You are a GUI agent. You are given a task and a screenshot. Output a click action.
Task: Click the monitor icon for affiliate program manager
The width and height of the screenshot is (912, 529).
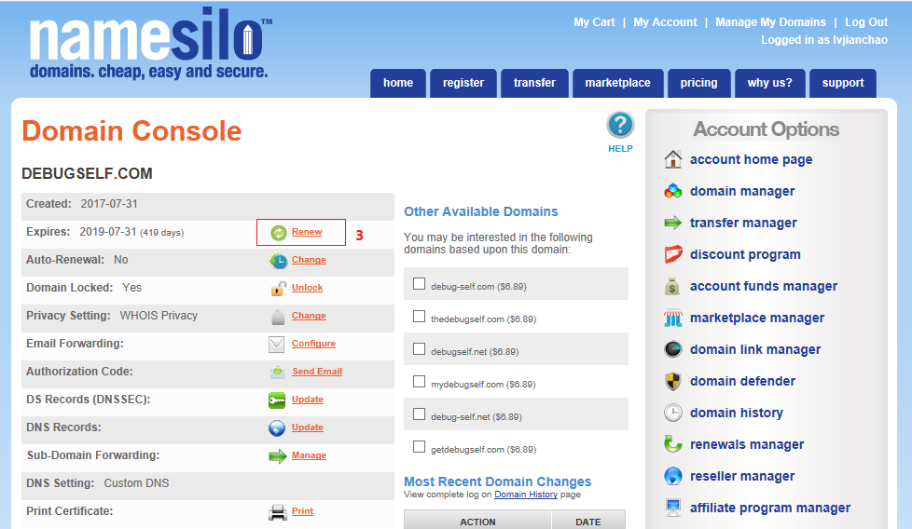tap(673, 508)
